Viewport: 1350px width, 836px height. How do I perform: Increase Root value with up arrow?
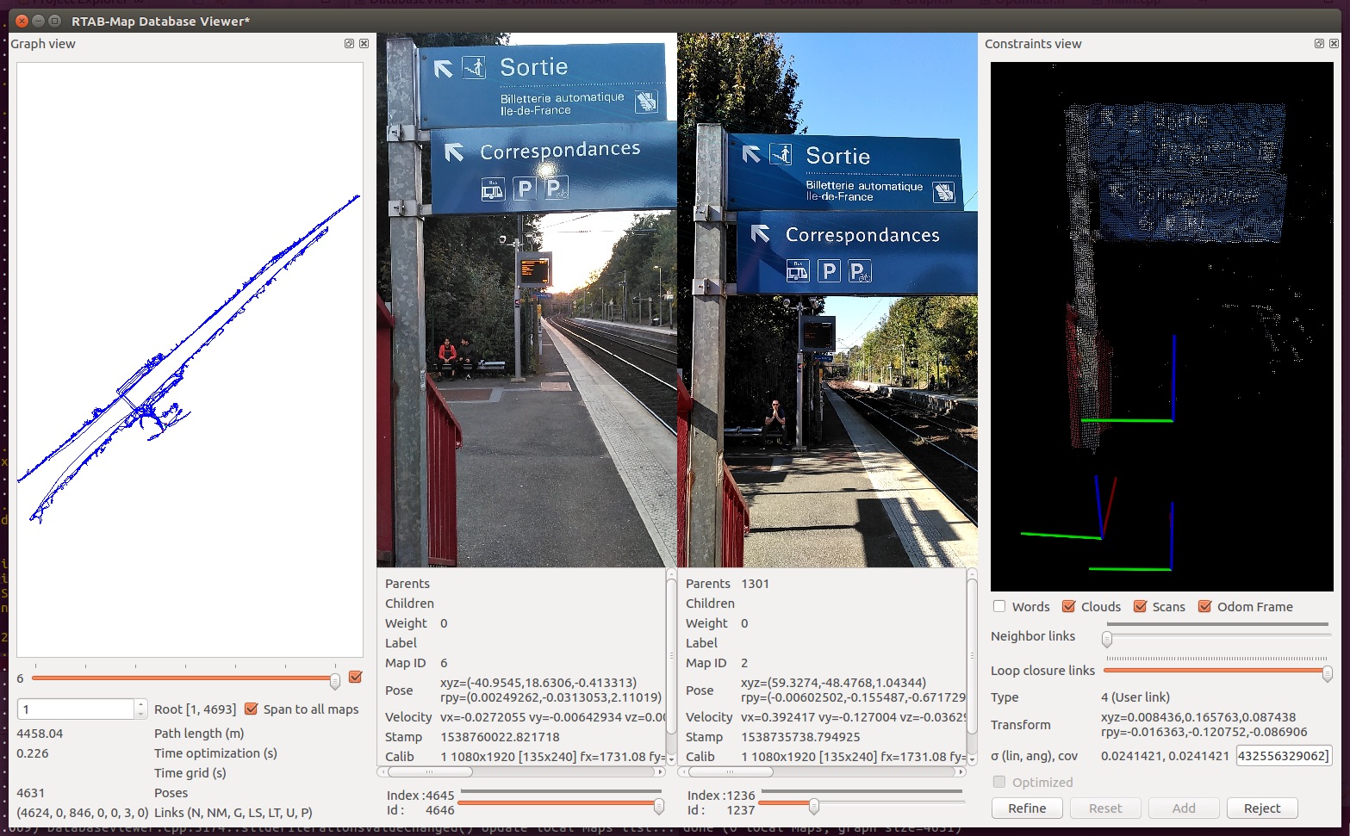[x=140, y=704]
